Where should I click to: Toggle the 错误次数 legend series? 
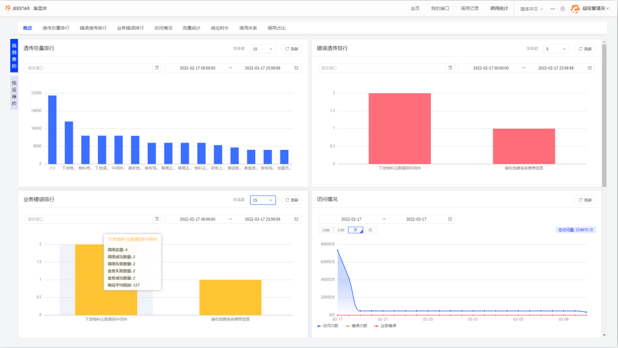(x=356, y=326)
